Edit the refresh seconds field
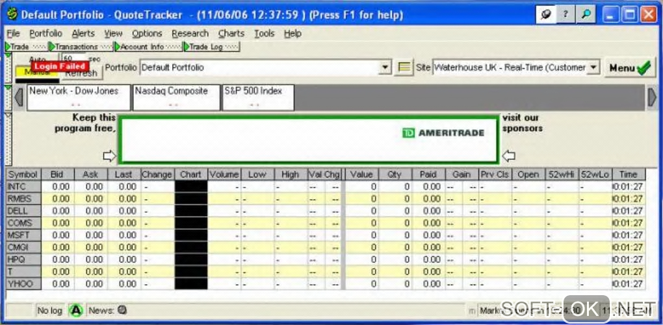 [73, 58]
